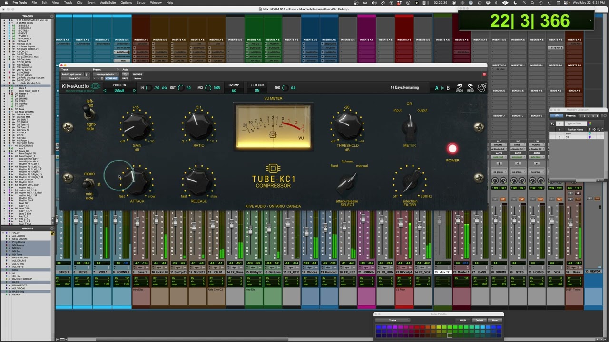Open the Kiive settings gear icon
Screen dimensions: 609x342
click(x=481, y=88)
